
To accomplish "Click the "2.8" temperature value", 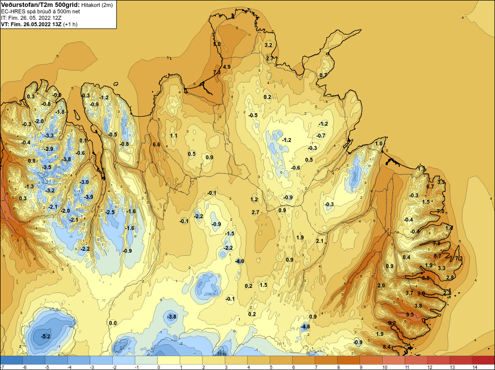I will 450,277.
